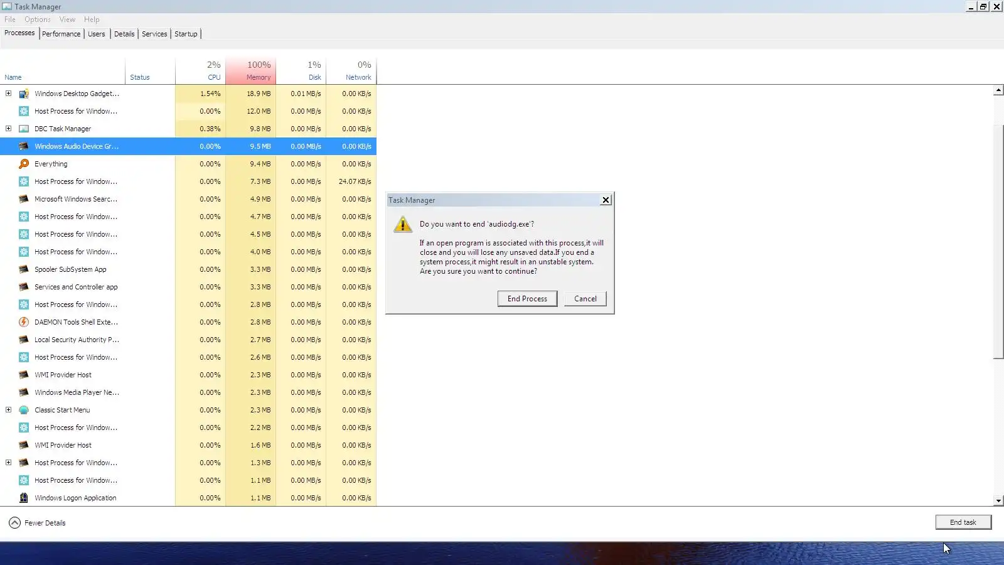Collapse the view with Fewer Details
This screenshot has width=1004, height=565.
coord(37,523)
